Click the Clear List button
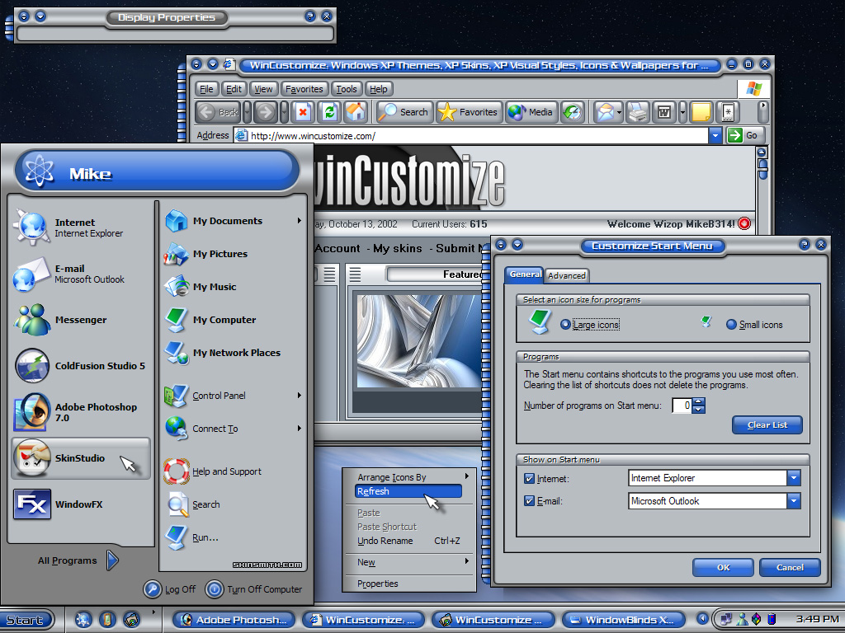The image size is (845, 633). tap(767, 425)
